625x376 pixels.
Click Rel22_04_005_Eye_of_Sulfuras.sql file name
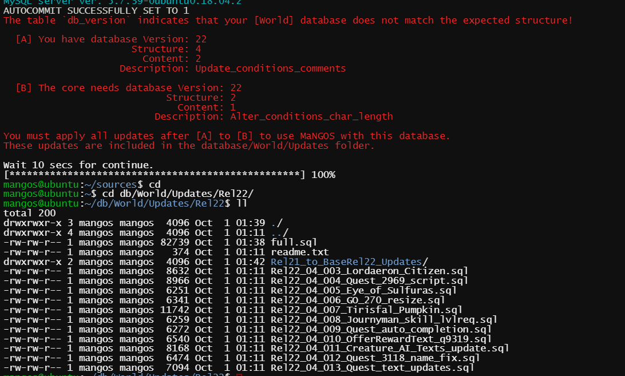(x=363, y=291)
